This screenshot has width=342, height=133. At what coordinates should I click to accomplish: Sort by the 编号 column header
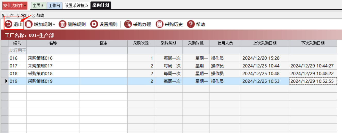(18, 43)
